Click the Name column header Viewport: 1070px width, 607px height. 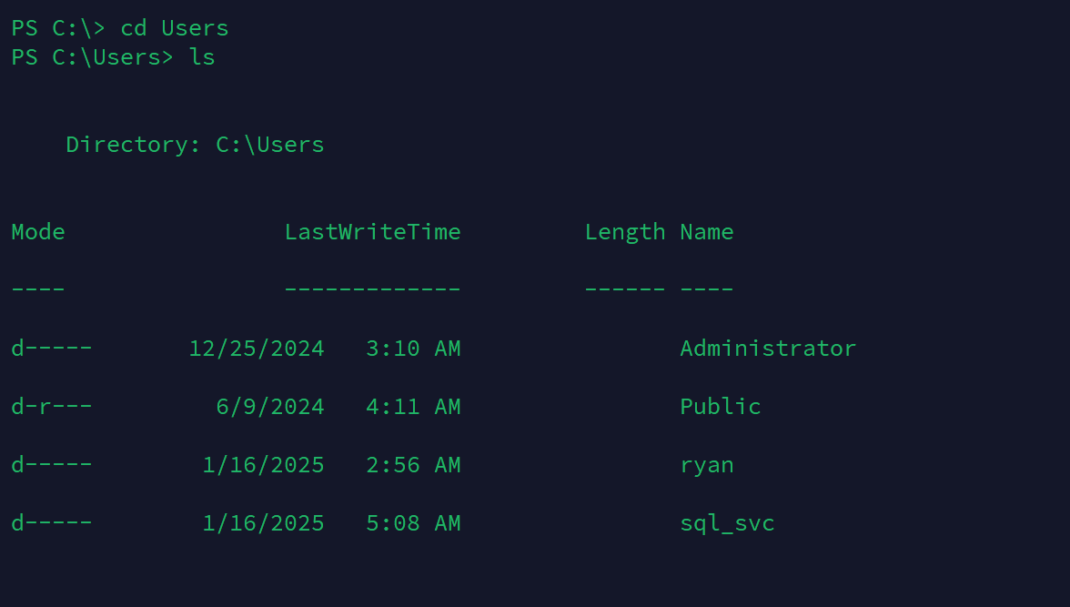click(707, 232)
